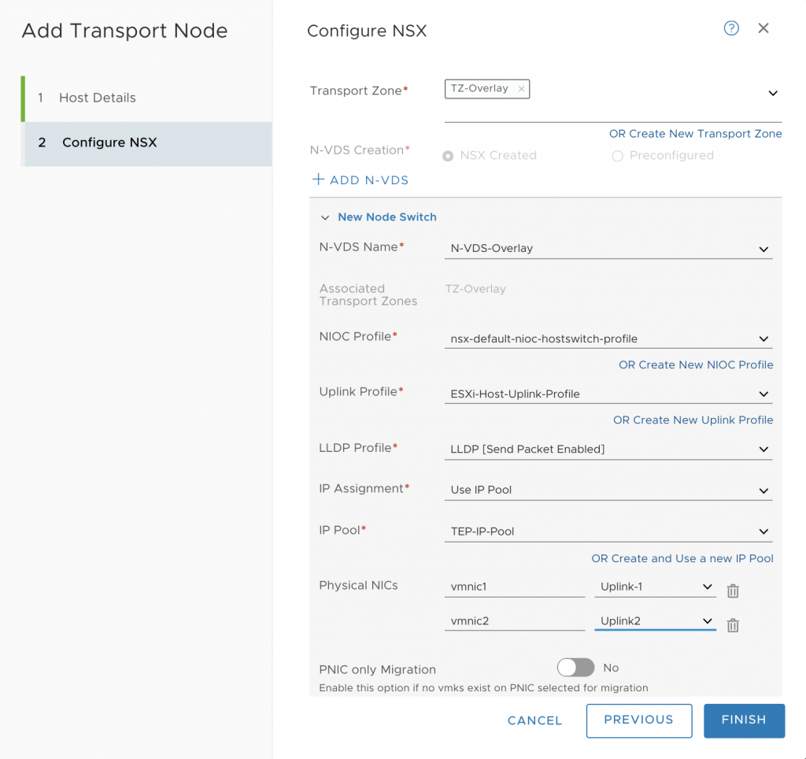806x759 pixels.
Task: Click OR Create New Transport Zone link
Action: click(696, 134)
